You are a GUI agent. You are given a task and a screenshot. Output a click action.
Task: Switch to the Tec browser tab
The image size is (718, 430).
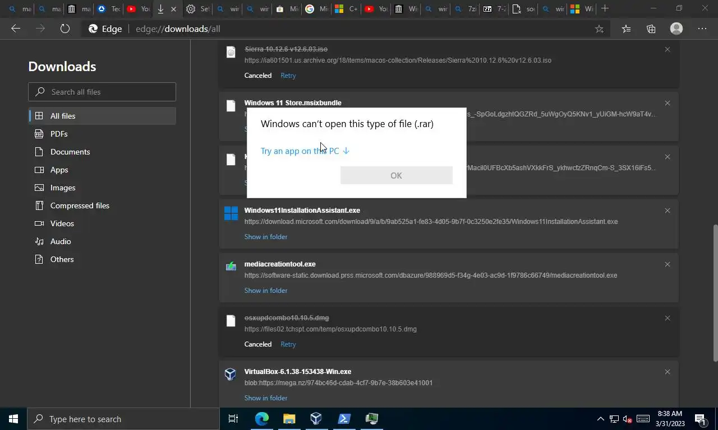109,9
